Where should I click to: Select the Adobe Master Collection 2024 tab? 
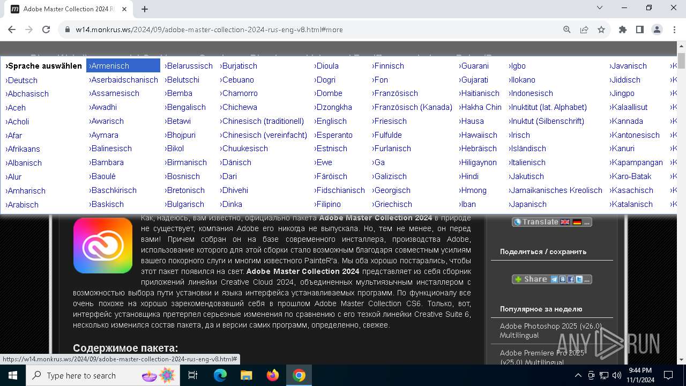point(69,9)
